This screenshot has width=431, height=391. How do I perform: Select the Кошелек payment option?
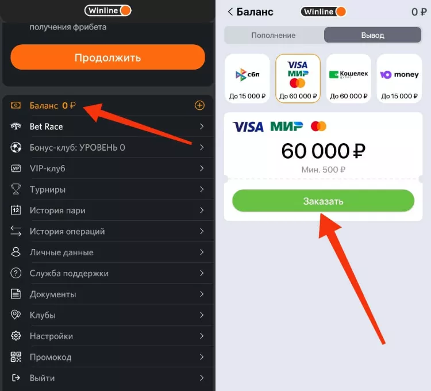pyautogui.click(x=348, y=78)
